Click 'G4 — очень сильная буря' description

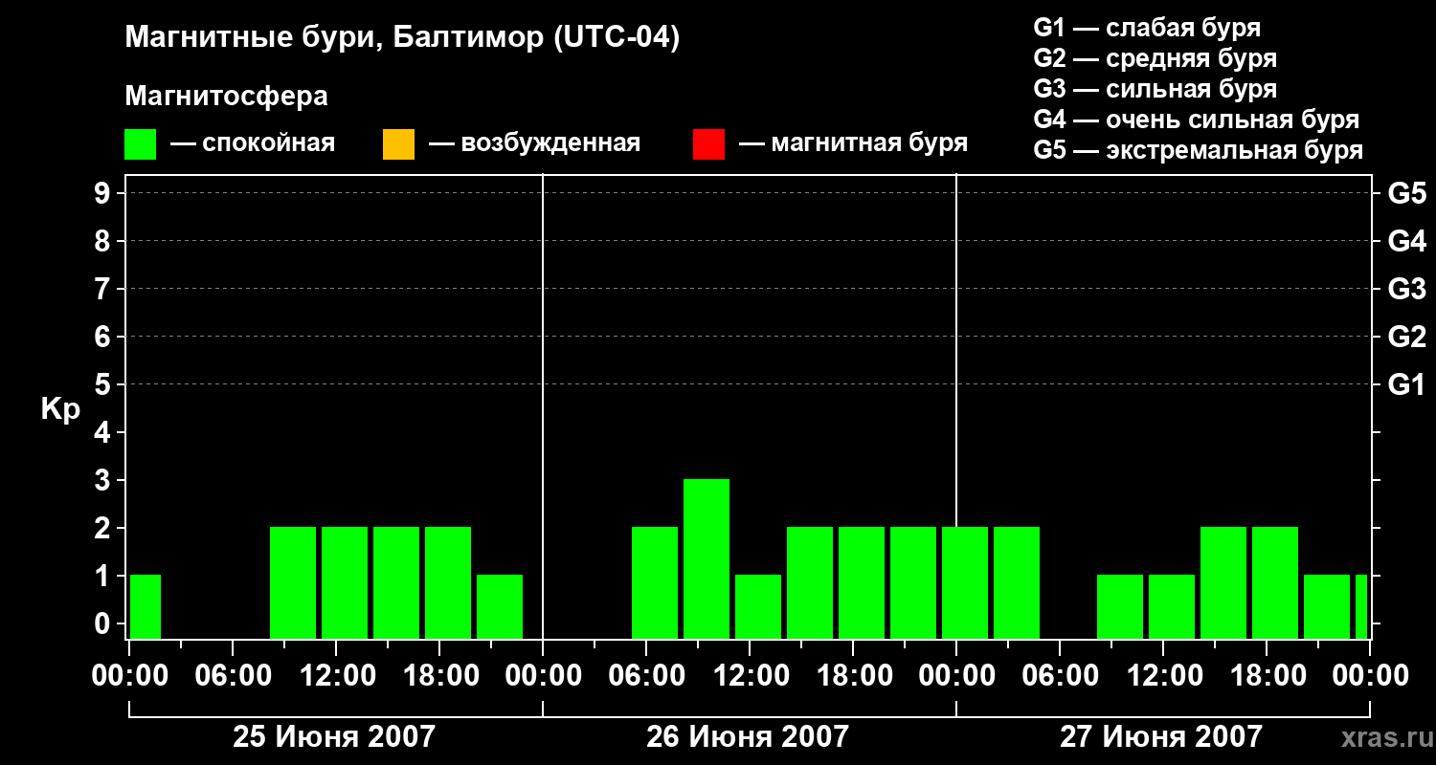pos(1197,119)
